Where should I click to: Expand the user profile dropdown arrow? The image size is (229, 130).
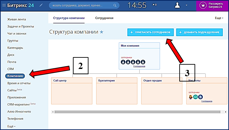click(x=187, y=5)
